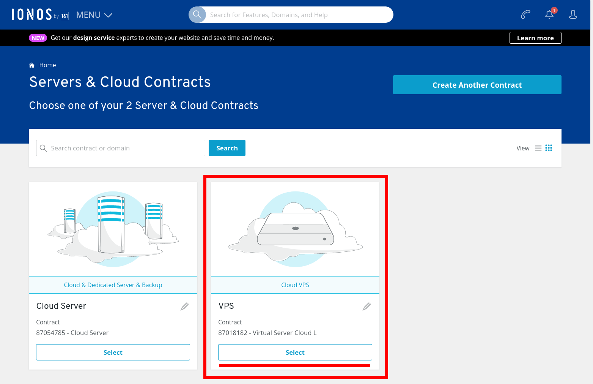Go to Home breadcrumb link
Image resolution: width=593 pixels, height=384 pixels.
point(47,65)
